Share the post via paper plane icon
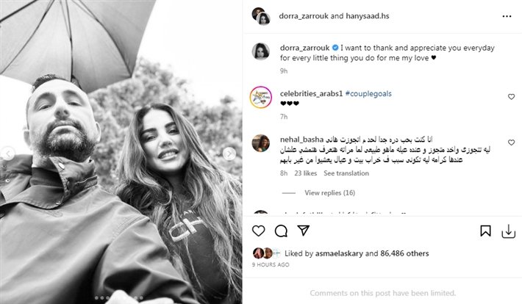 [x=304, y=231]
